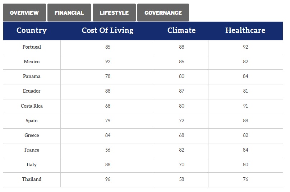Screen dimensions: 290x192
Task: Select the Lifestyle tab
Action: 114,13
